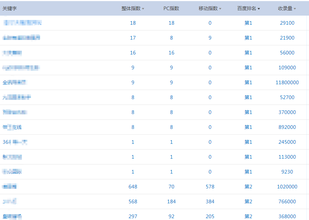This screenshot has height=220, width=309.
Task: Click the mobile index value 205
Action: tap(210, 216)
